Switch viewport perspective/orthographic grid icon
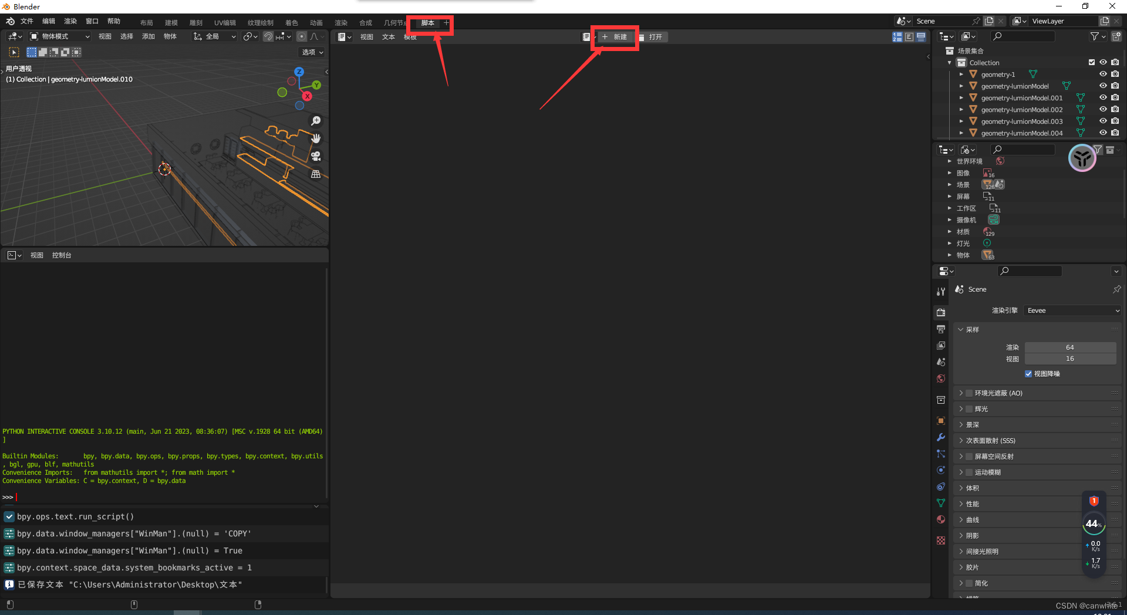 point(316,174)
